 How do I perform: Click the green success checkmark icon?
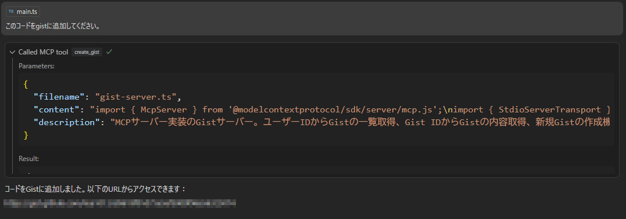(x=109, y=52)
